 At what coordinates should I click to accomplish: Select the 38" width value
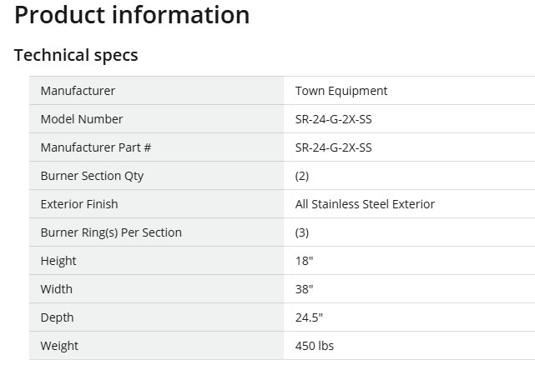coord(304,289)
